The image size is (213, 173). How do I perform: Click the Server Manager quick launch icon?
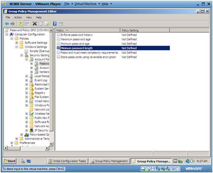(x=23, y=161)
